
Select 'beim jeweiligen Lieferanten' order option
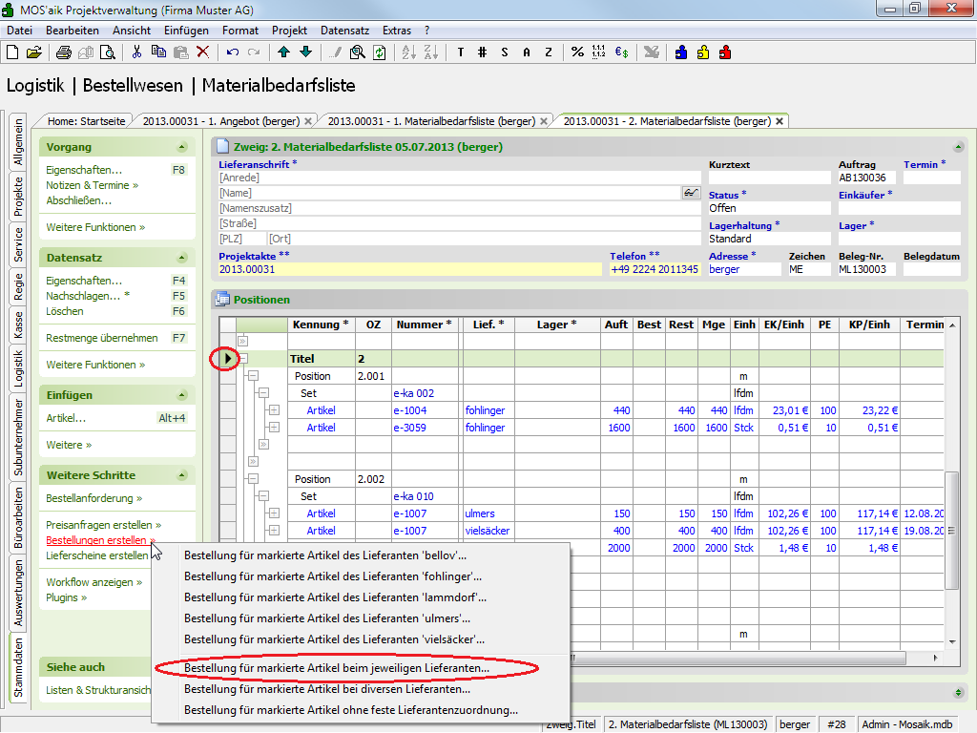337,668
